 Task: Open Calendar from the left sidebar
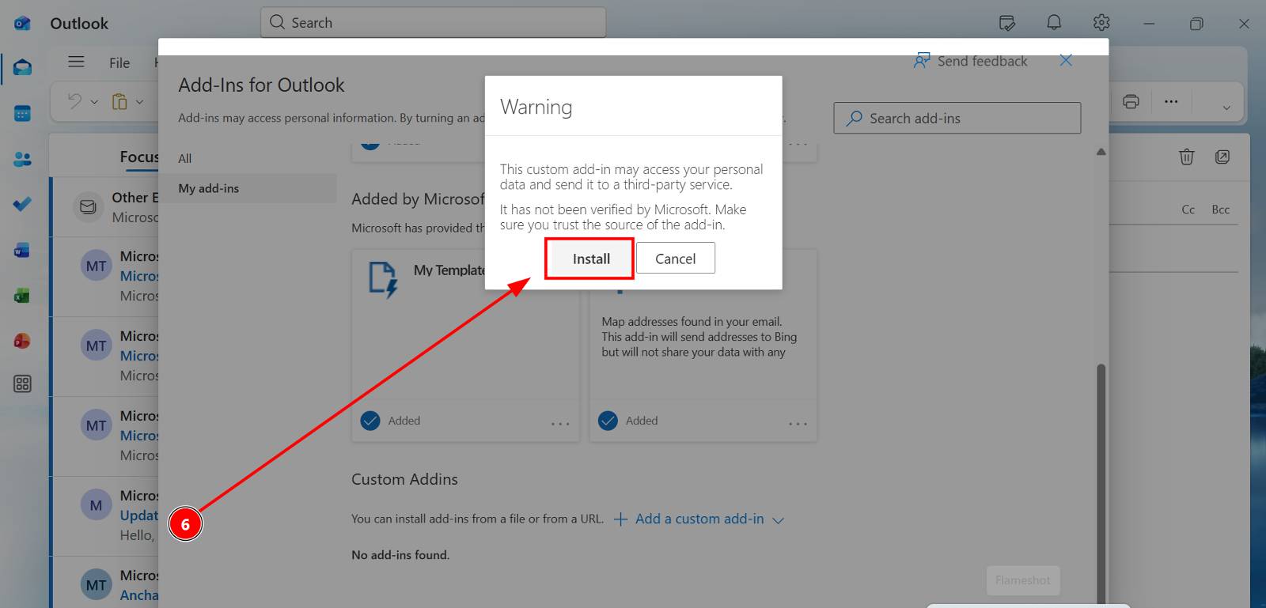[x=22, y=114]
